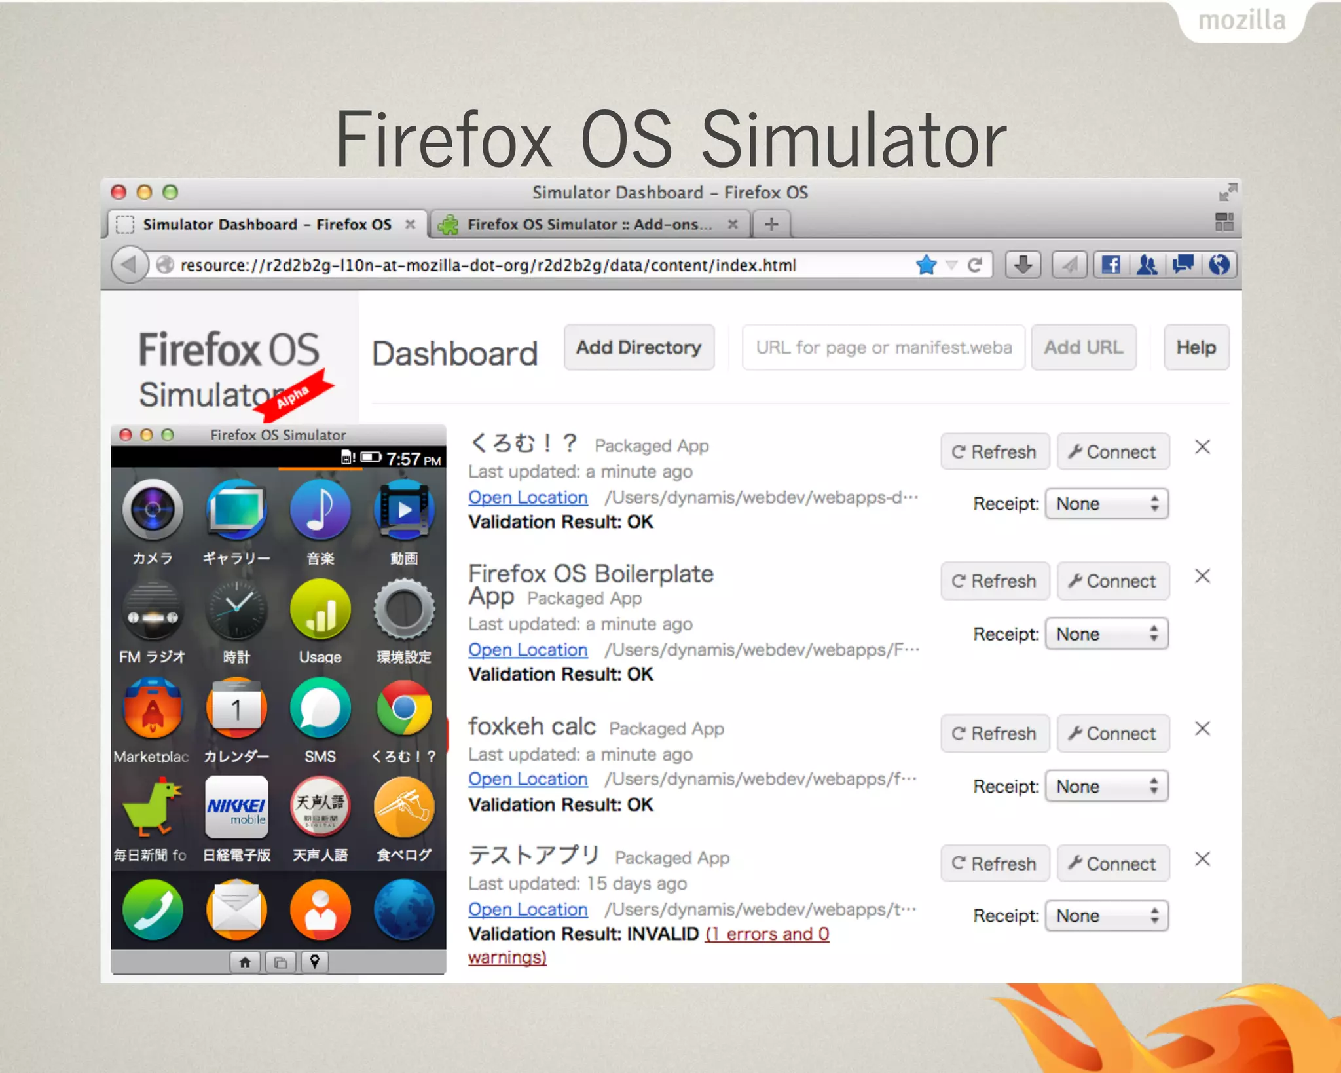
Task: Close the Add-ons tab
Action: 733,224
